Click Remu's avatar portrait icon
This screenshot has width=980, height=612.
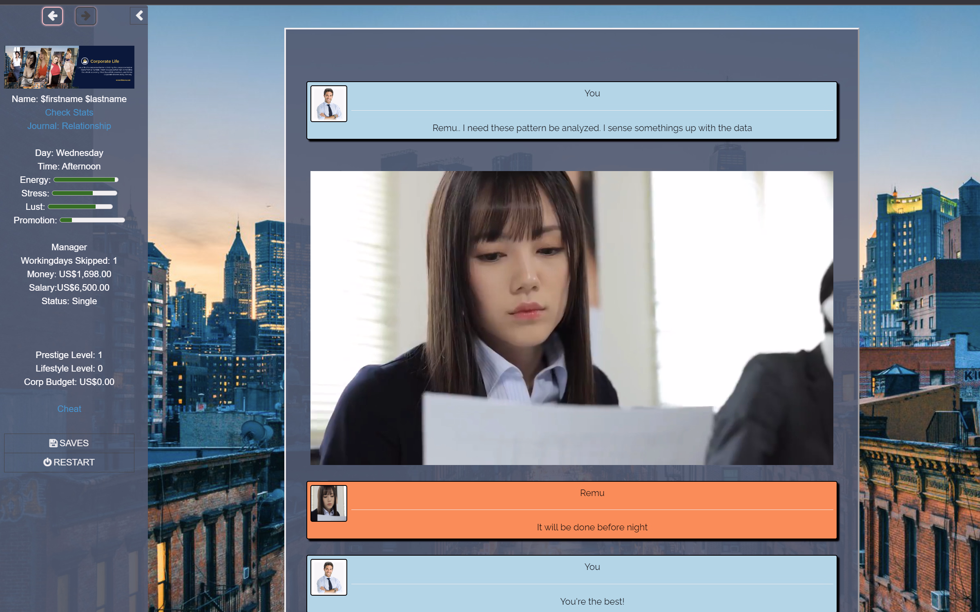(x=329, y=503)
